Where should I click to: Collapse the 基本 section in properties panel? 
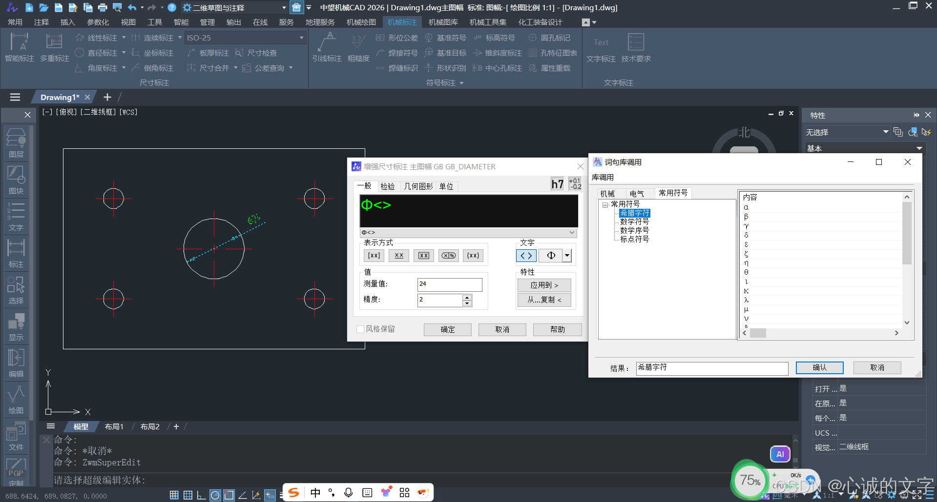(919, 148)
